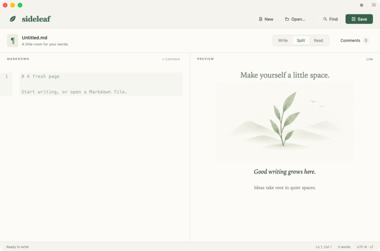The width and height of the screenshot is (380, 251).
Task: Click the pilcrow document icon beside Untitled.md
Action: [x=12, y=41]
